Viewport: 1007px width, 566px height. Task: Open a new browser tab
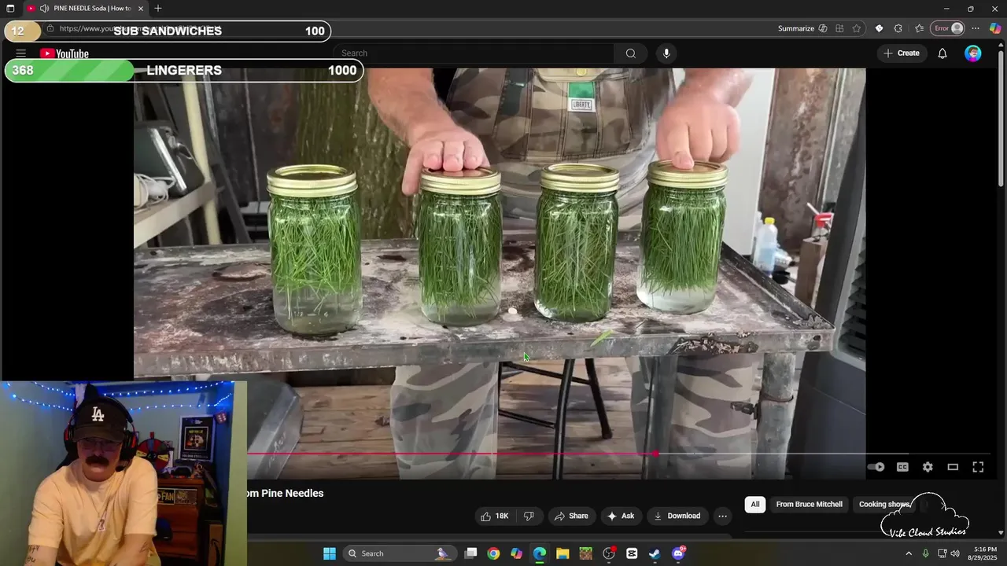[x=158, y=9]
